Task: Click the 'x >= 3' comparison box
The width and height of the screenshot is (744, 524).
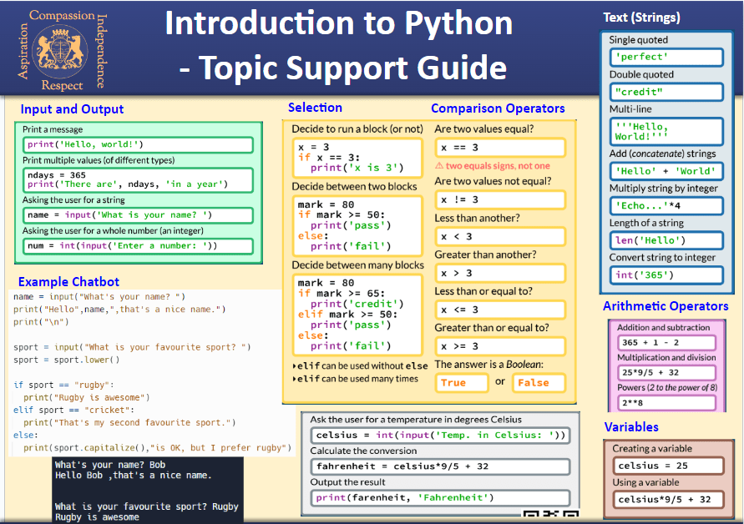Action: click(500, 346)
